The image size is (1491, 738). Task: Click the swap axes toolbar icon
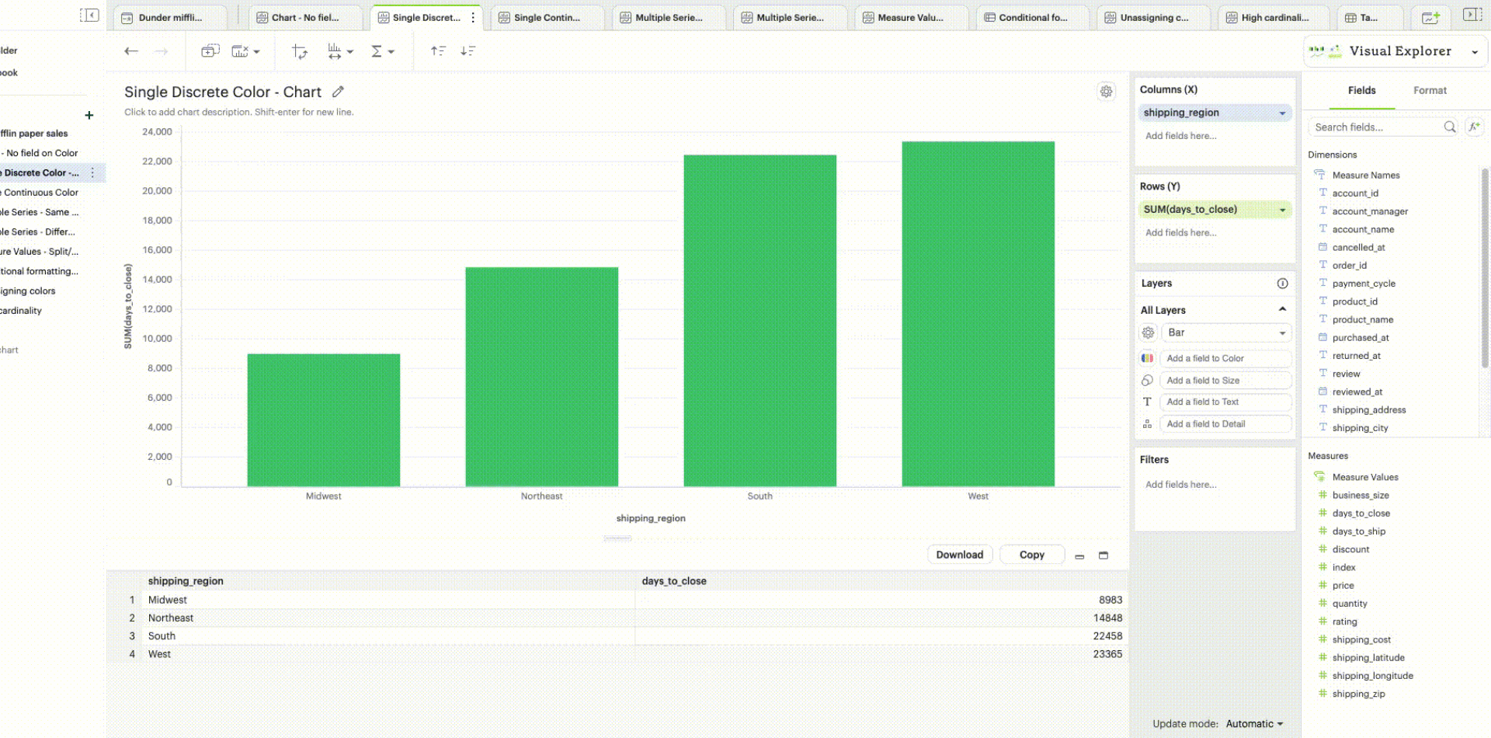pyautogui.click(x=299, y=51)
